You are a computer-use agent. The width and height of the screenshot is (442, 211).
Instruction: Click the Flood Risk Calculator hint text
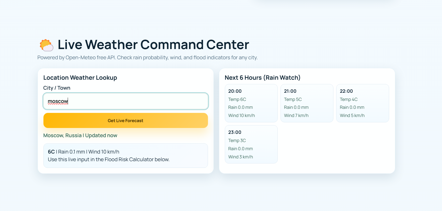point(109,159)
